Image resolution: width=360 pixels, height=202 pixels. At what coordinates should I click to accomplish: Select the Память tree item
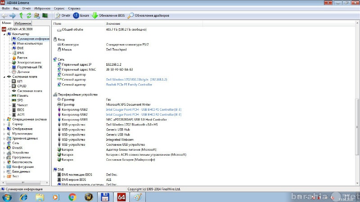20,95
